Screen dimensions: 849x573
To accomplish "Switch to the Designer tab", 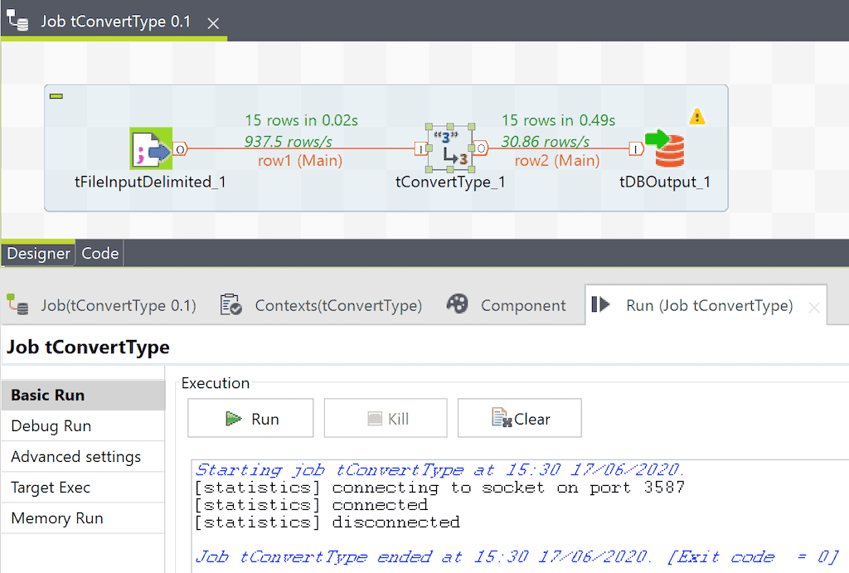I will click(x=38, y=254).
